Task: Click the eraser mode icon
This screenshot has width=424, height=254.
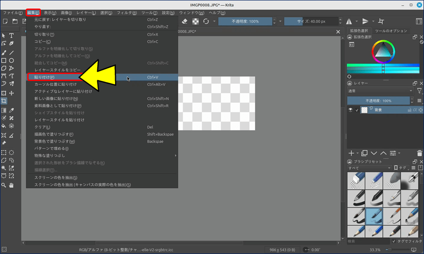Action: [x=185, y=21]
